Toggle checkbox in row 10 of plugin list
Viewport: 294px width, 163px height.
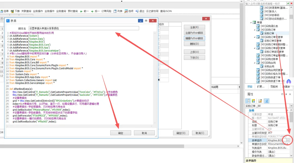(159, 67)
